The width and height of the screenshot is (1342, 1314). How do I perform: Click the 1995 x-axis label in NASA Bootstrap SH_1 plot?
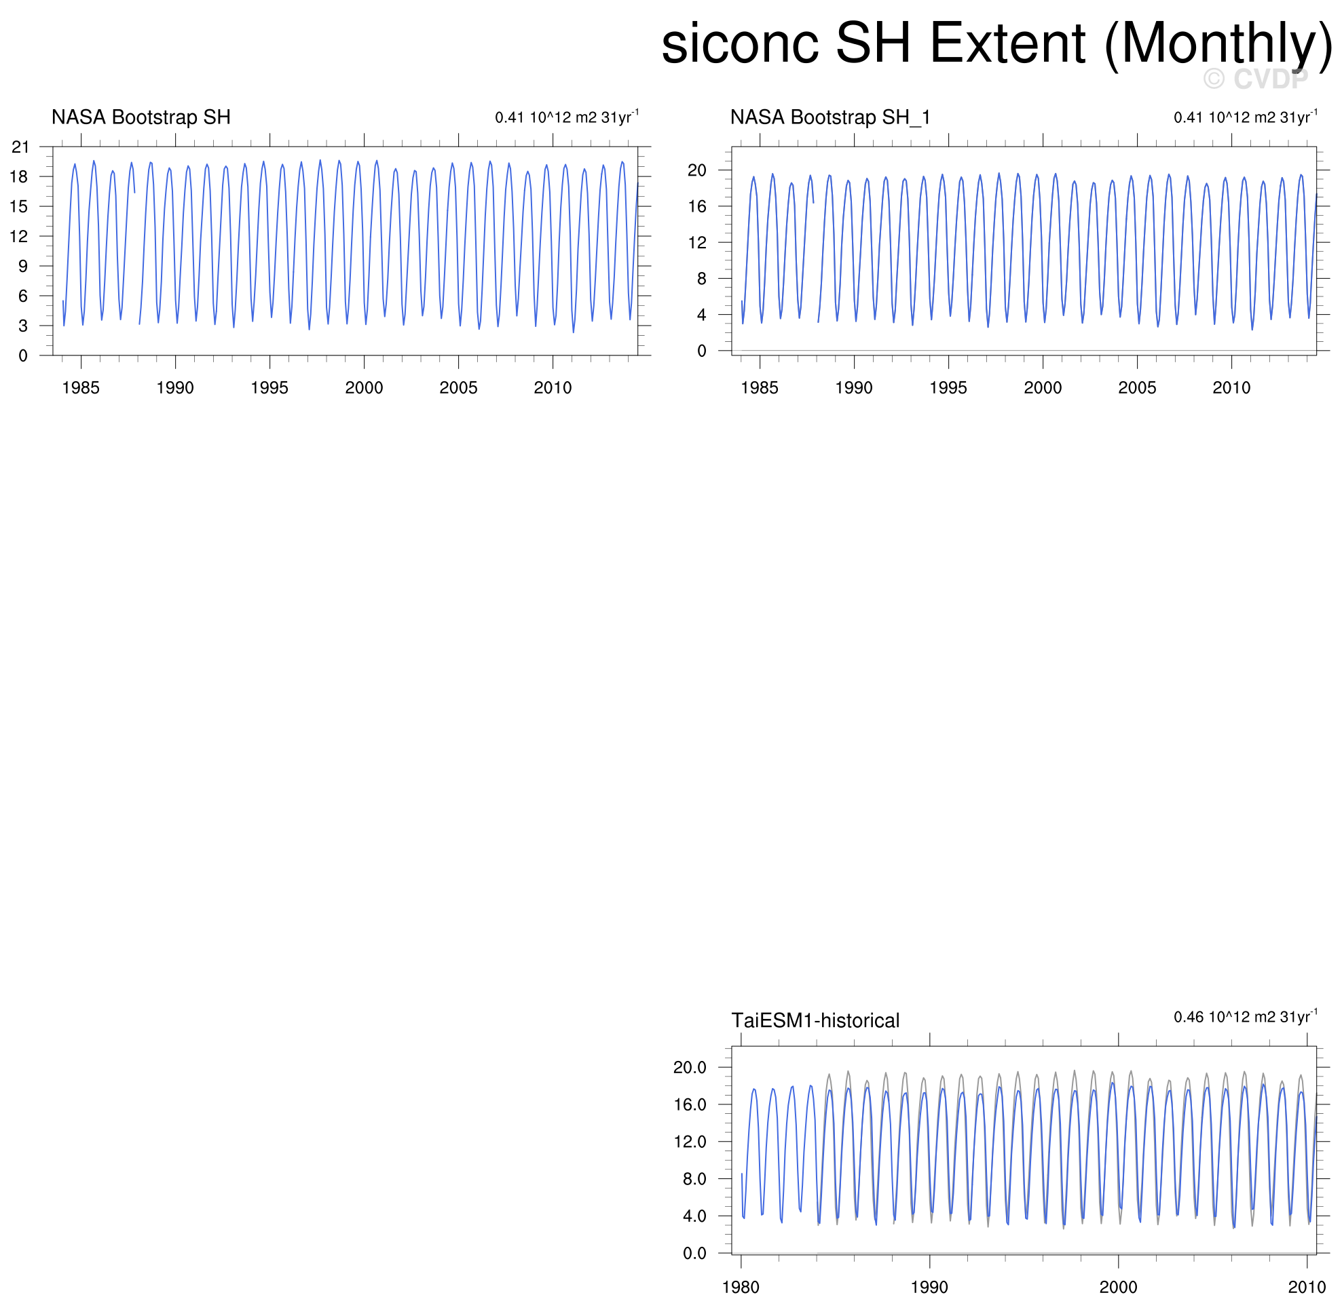[x=948, y=388]
